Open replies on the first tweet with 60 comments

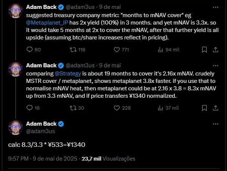click(34, 50)
